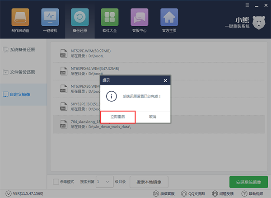
Task: Click the 764_xiaoxiong gho file icon
Action: click(x=63, y=124)
